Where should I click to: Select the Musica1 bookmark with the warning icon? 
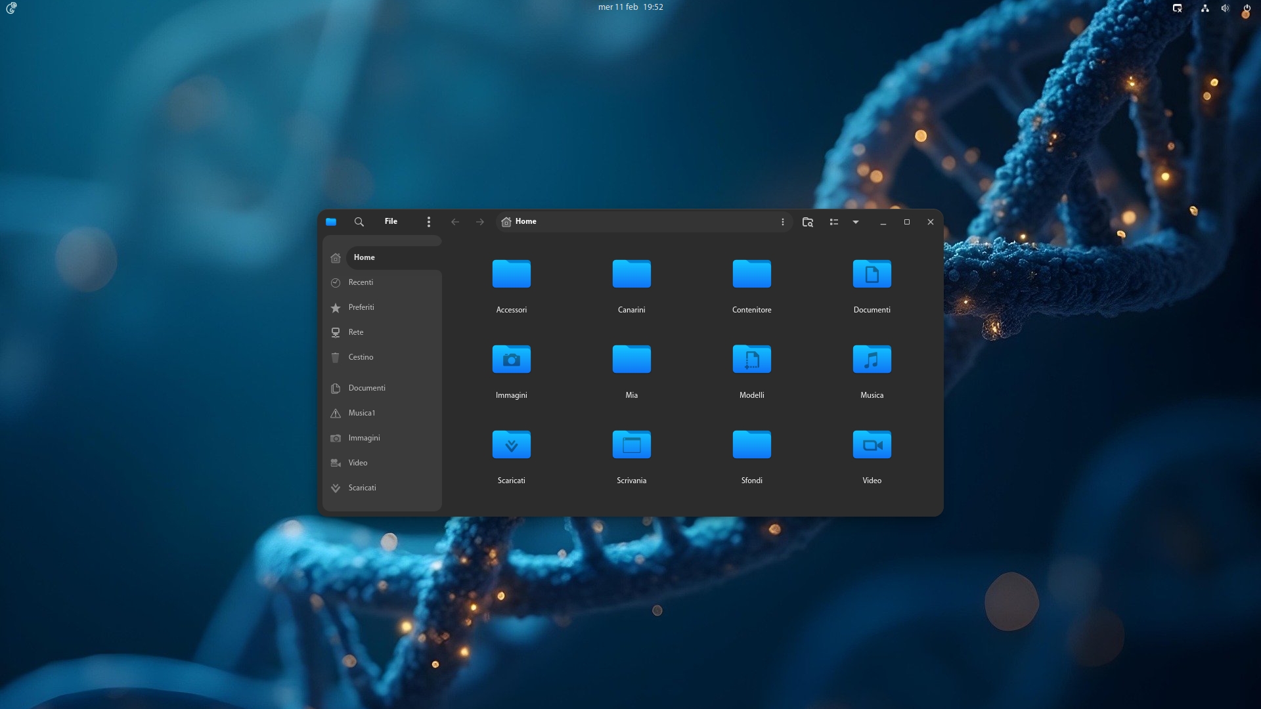[362, 413]
